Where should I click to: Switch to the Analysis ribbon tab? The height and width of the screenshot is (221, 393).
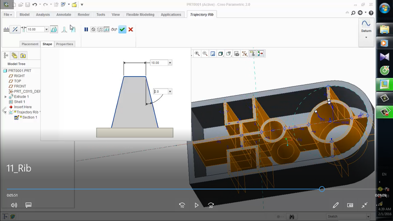click(x=43, y=14)
